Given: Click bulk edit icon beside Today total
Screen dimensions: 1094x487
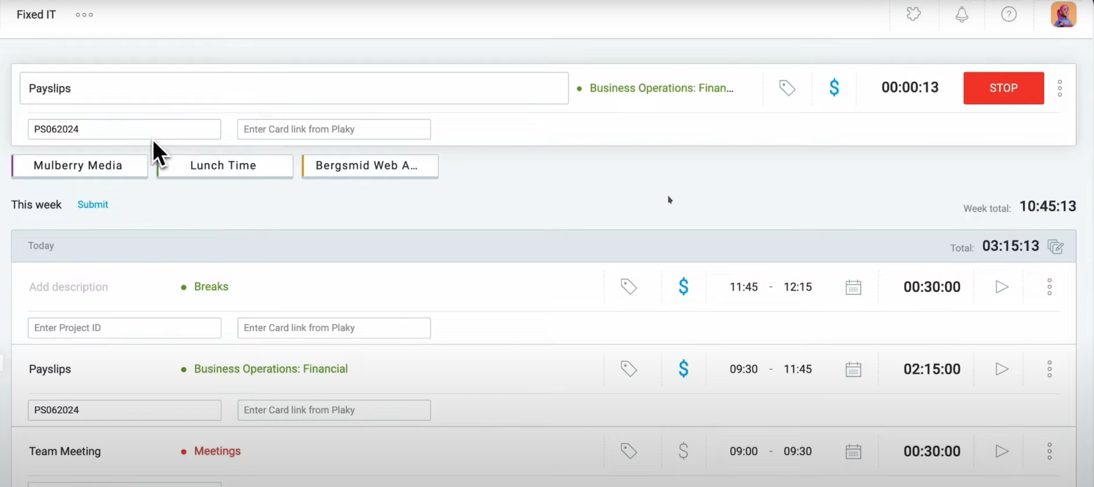Looking at the screenshot, I should pyautogui.click(x=1055, y=246).
